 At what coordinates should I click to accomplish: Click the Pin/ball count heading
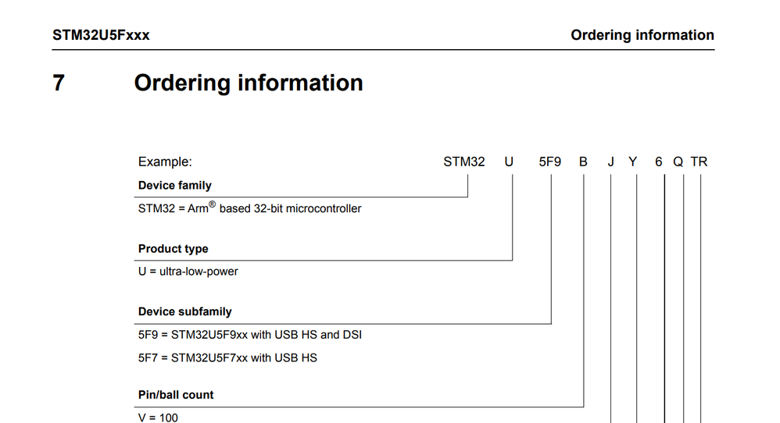click(176, 395)
